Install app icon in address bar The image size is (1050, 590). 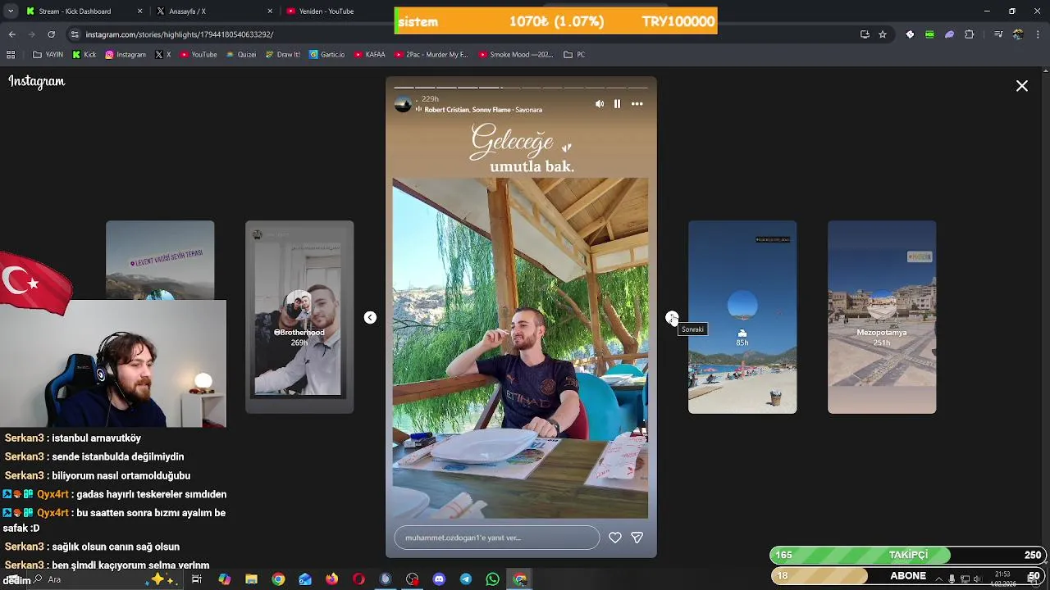point(865,34)
